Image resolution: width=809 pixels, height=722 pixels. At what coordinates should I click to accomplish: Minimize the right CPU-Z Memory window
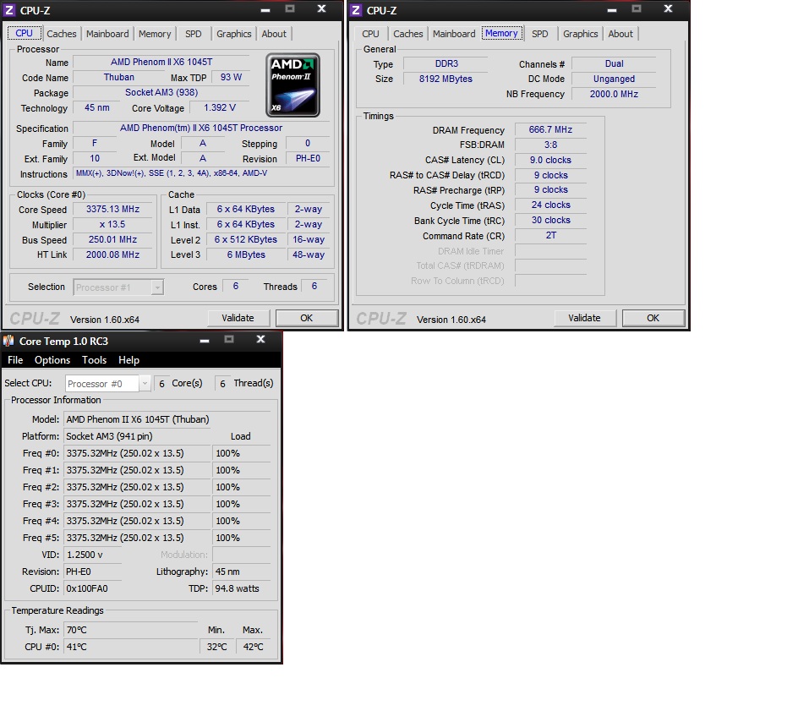[612, 10]
